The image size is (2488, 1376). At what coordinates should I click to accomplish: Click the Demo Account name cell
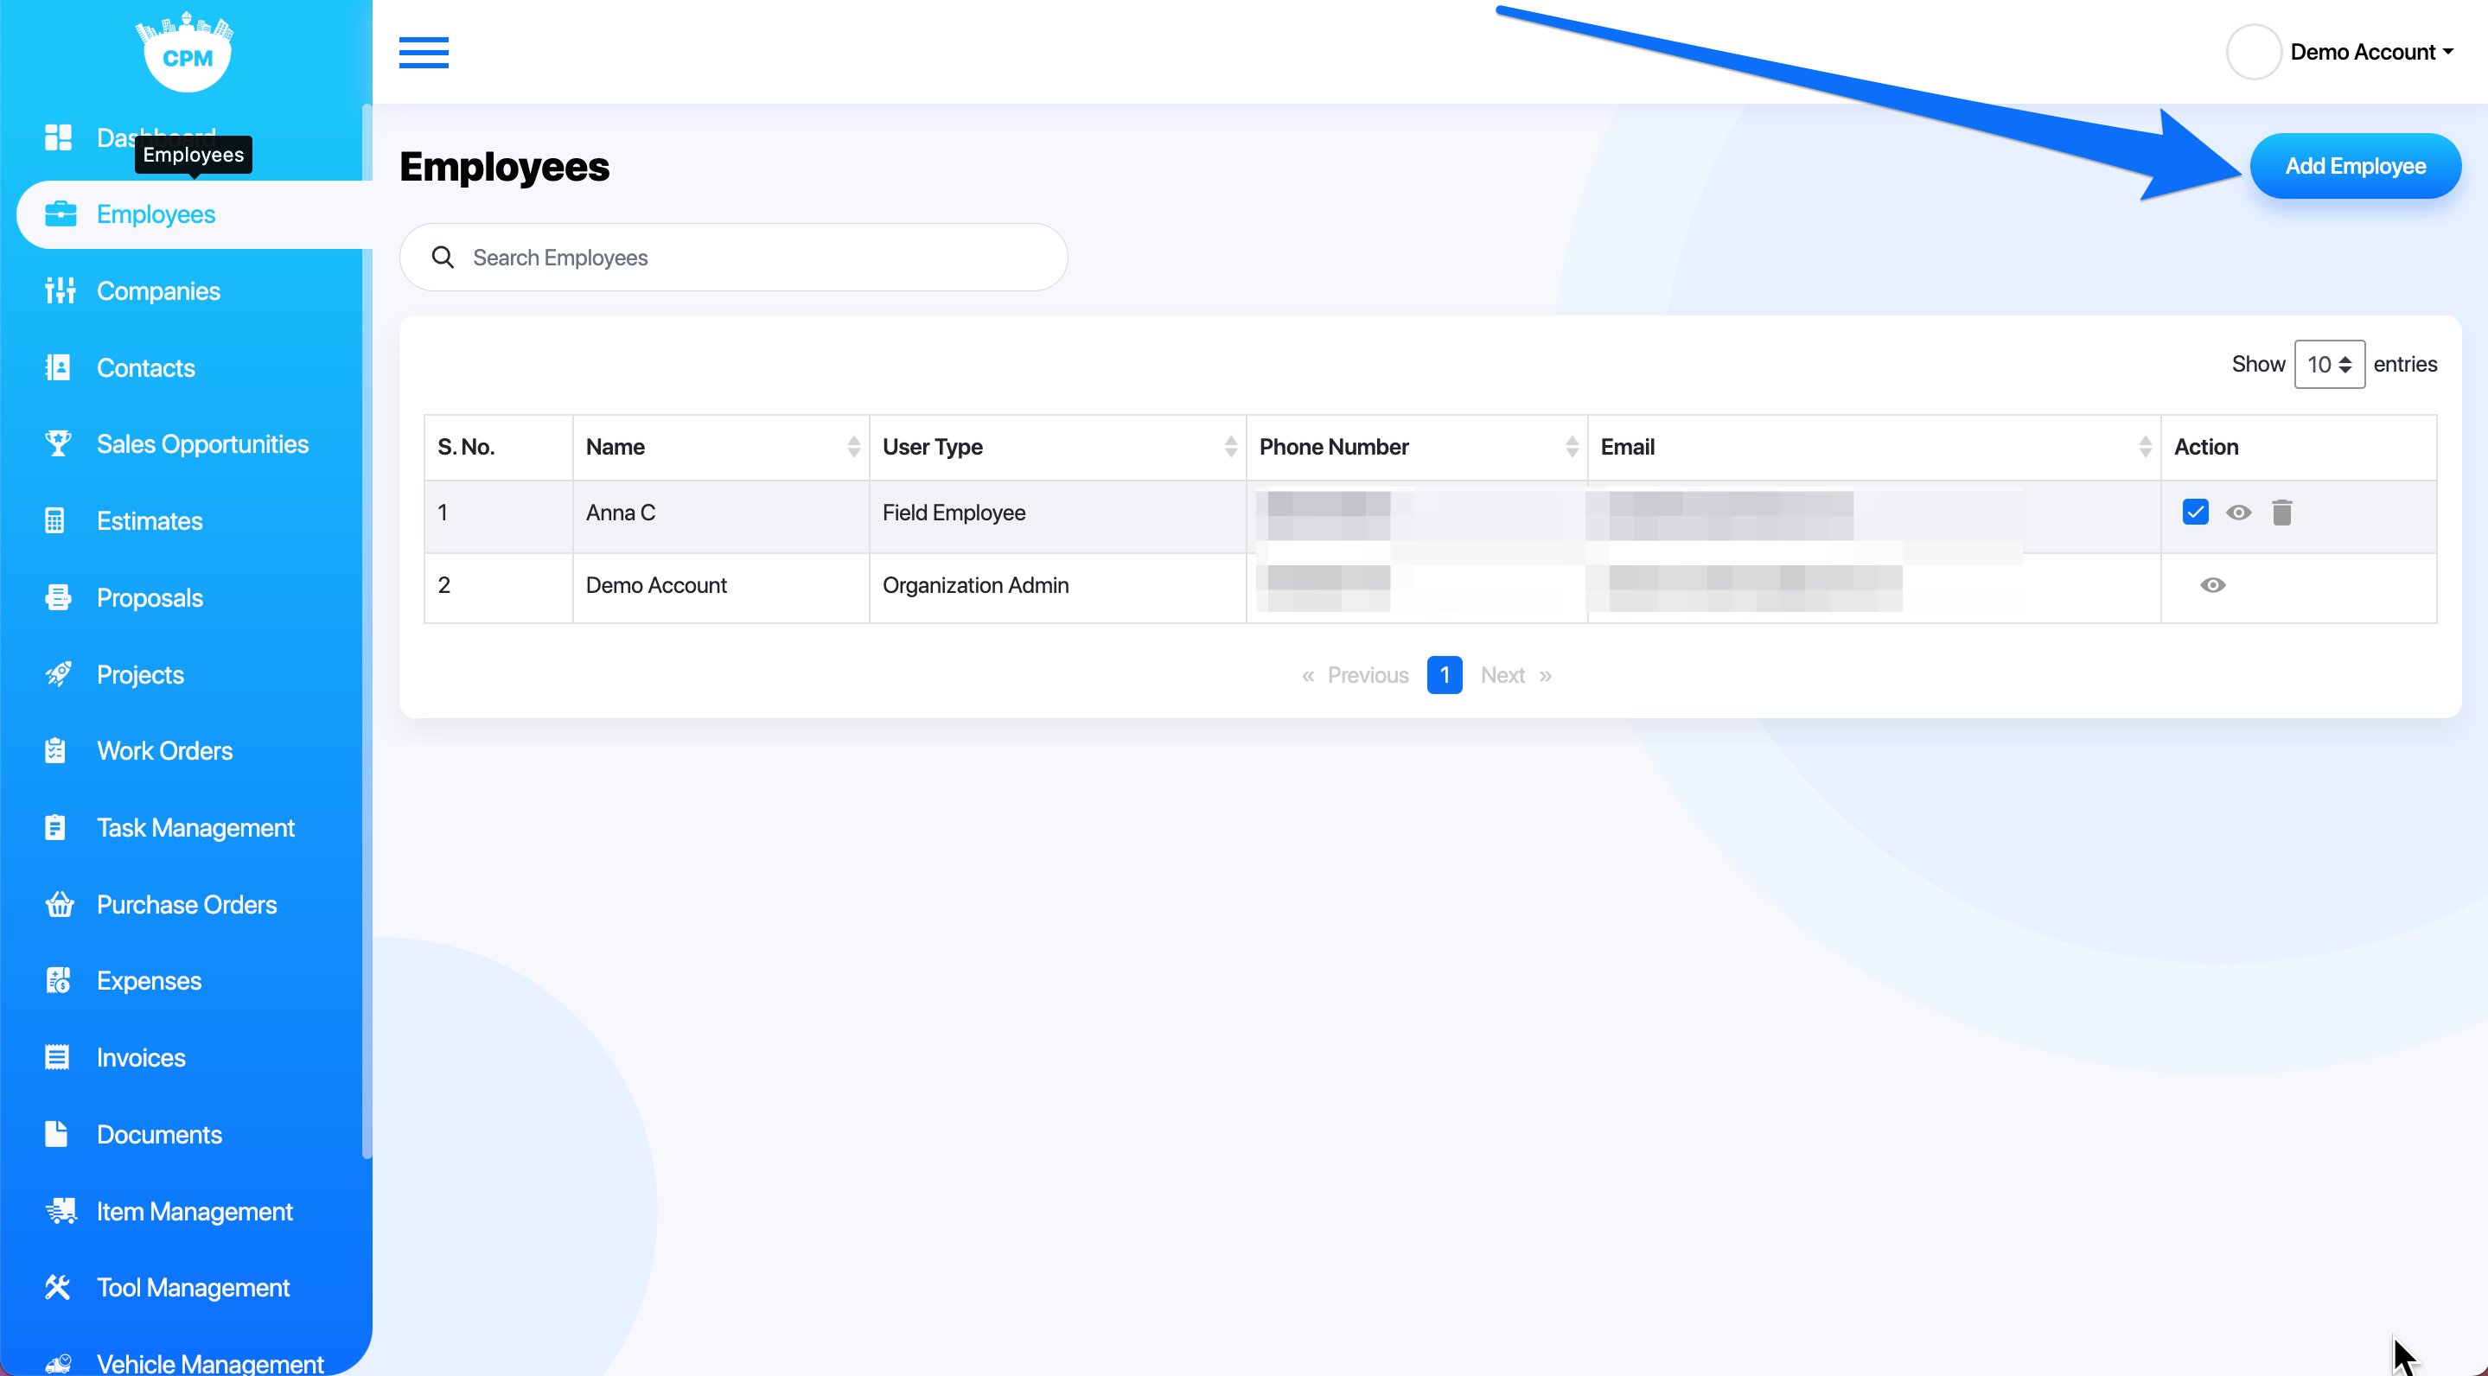click(720, 588)
